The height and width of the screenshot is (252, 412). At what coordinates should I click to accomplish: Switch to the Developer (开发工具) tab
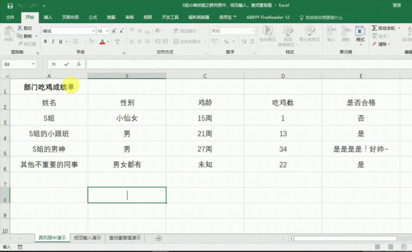(170, 17)
